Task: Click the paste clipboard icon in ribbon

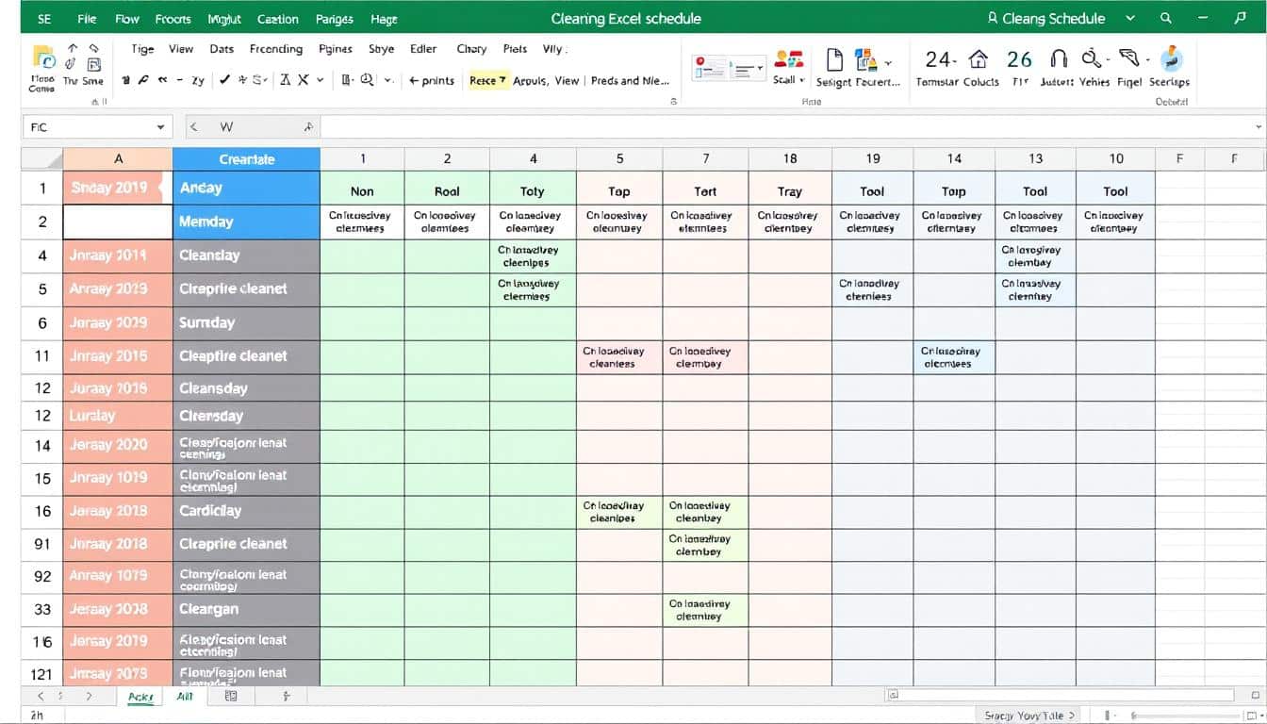Action: 43,58
